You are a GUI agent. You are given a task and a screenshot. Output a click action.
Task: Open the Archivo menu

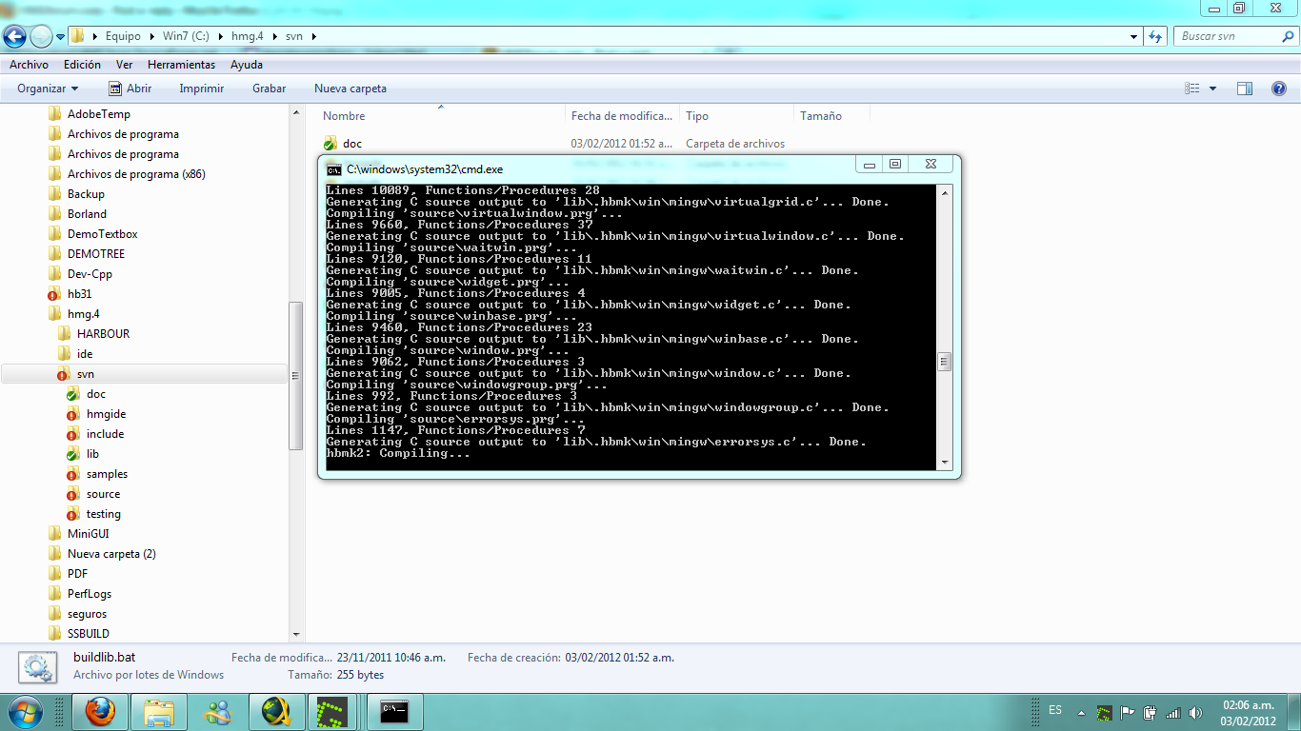click(29, 65)
